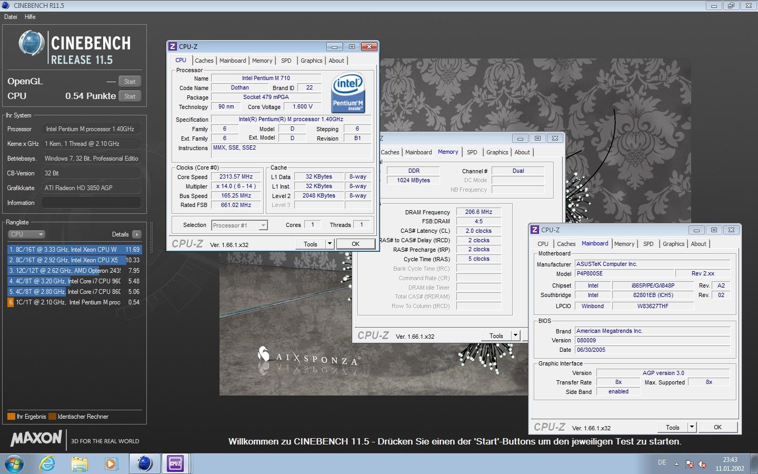Expand Tools dropdown arrow in Mainboard window

point(692,427)
